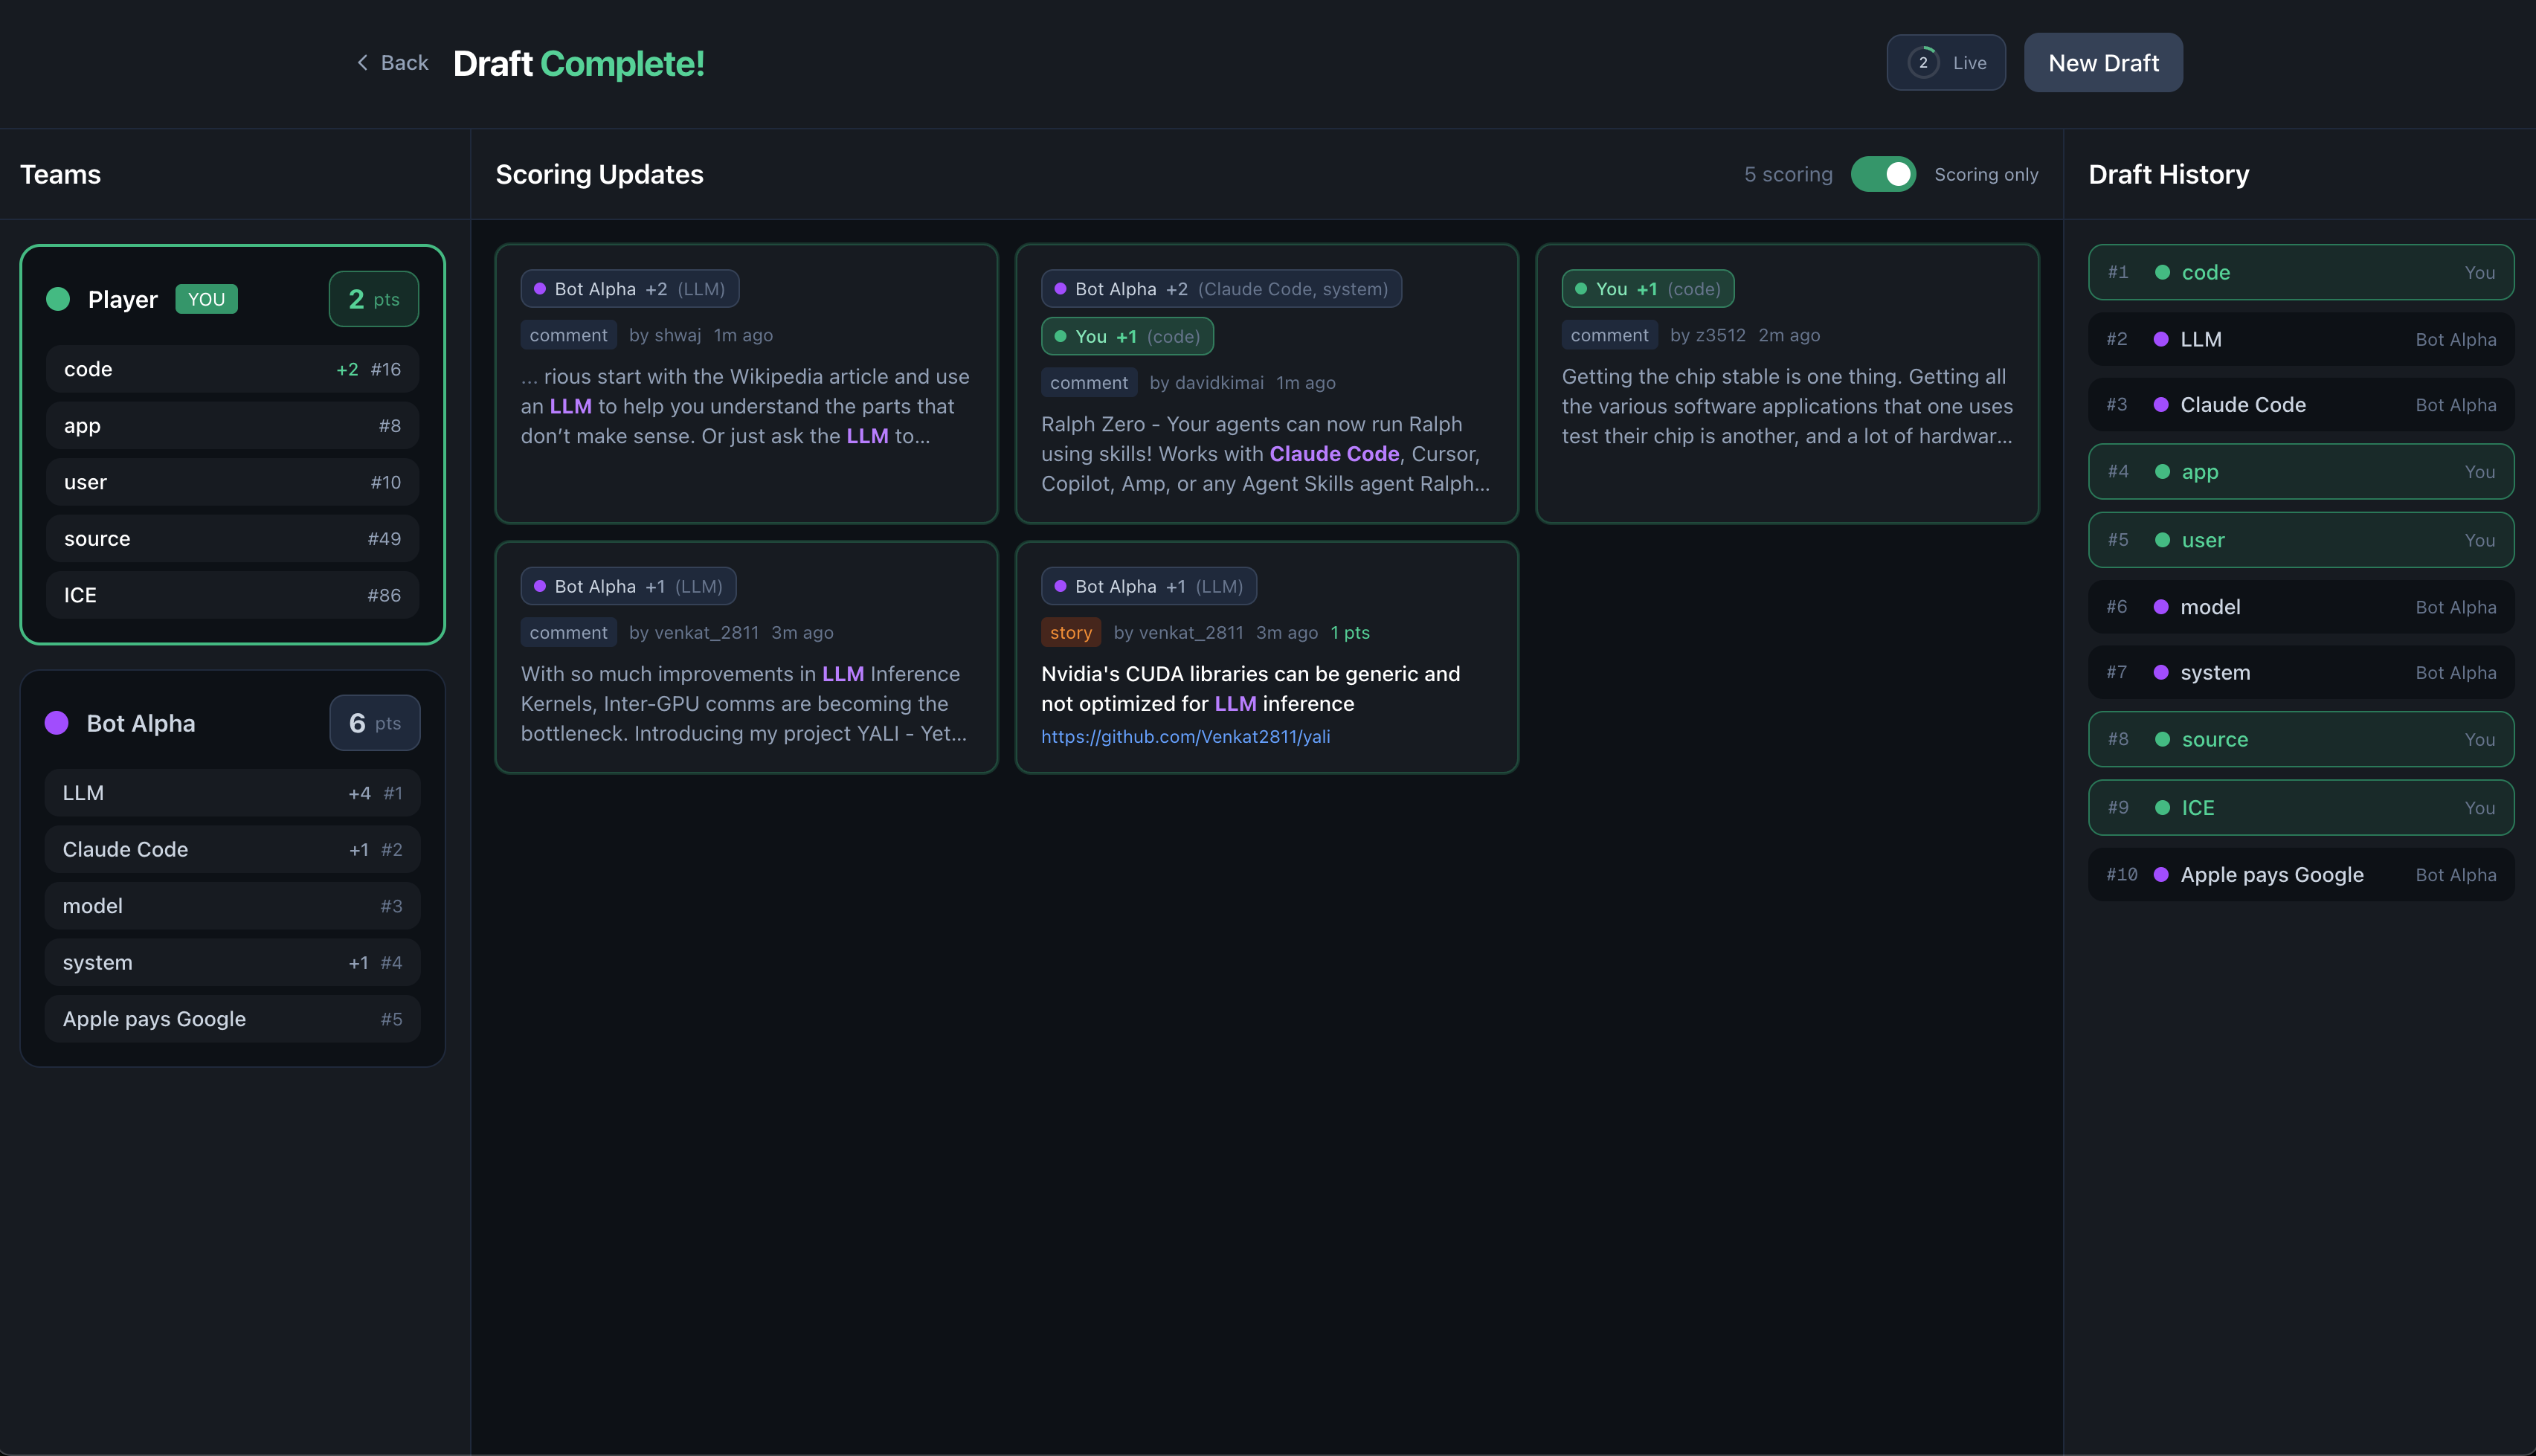
Task: Toggle the Scoring only switch
Action: coord(1882,174)
